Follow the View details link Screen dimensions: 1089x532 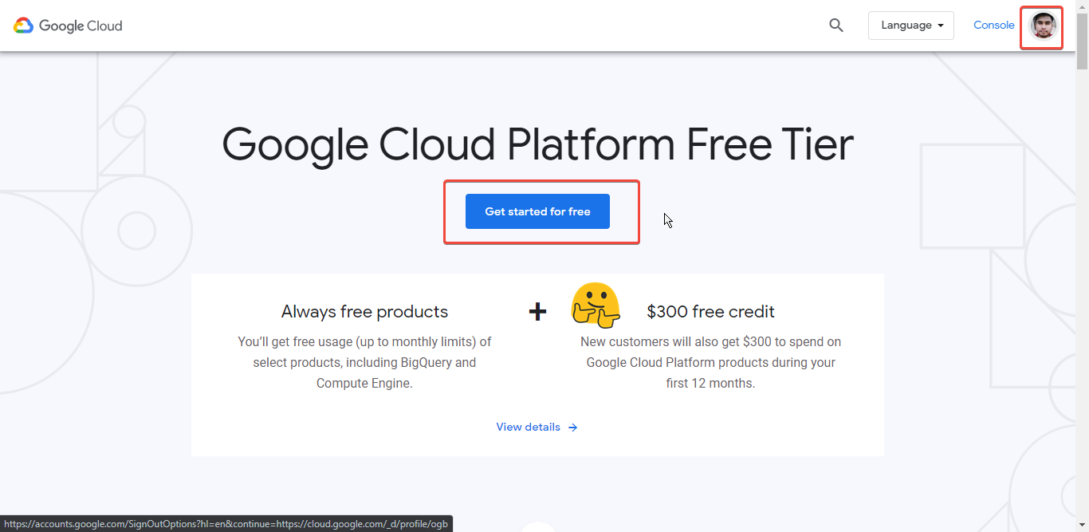pos(528,428)
